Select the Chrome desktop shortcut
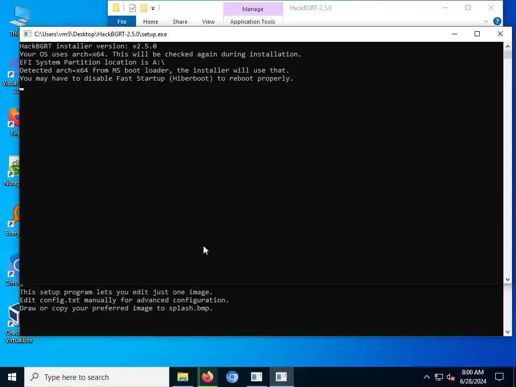Screen dimensions: 516x387 pos(13,270)
